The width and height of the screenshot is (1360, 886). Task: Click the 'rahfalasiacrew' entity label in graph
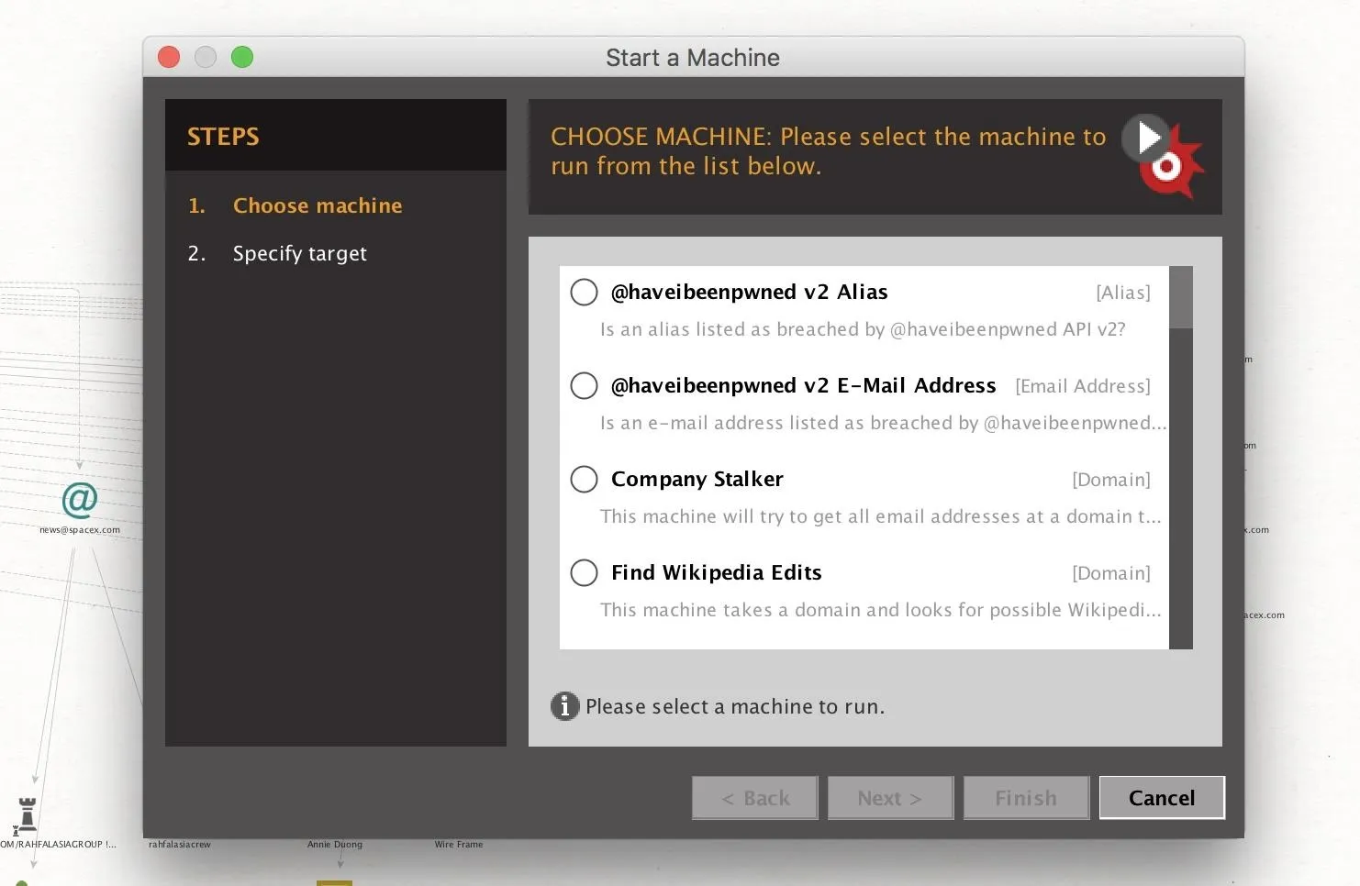point(180,844)
